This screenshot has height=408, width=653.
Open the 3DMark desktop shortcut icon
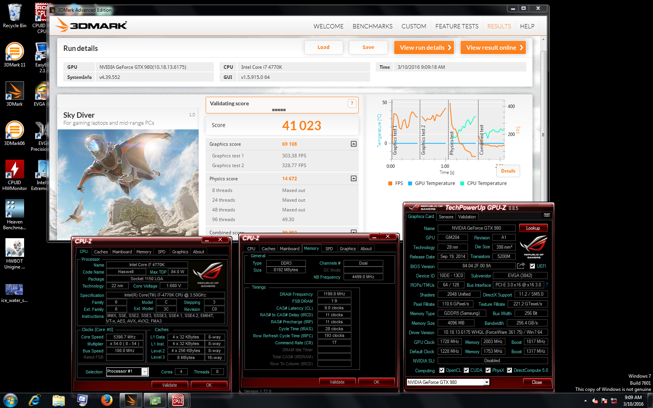point(14,94)
